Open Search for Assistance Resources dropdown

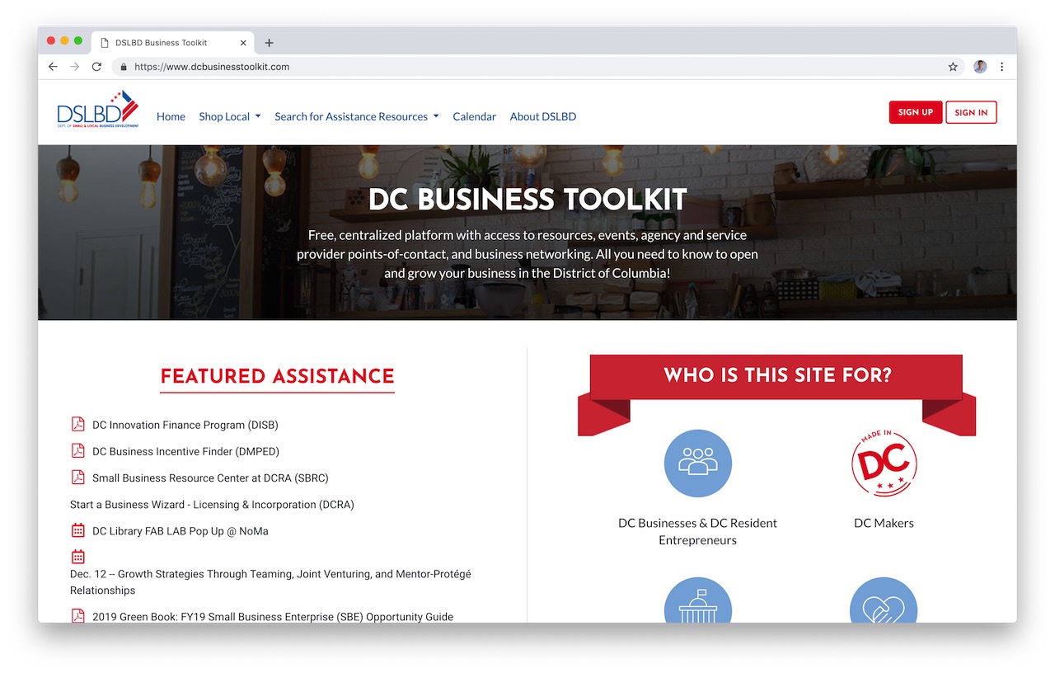coord(356,116)
